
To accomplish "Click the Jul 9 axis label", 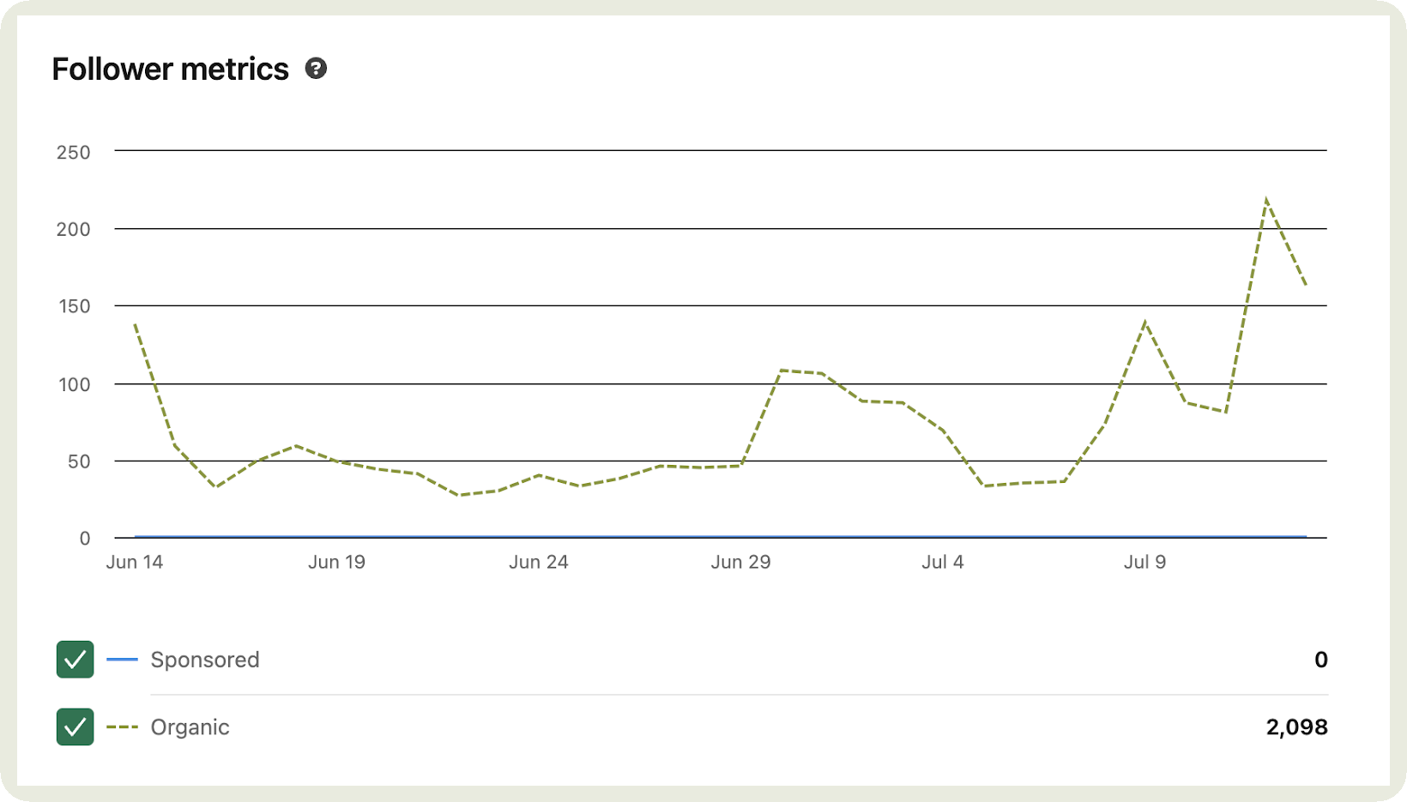I will [x=1145, y=562].
